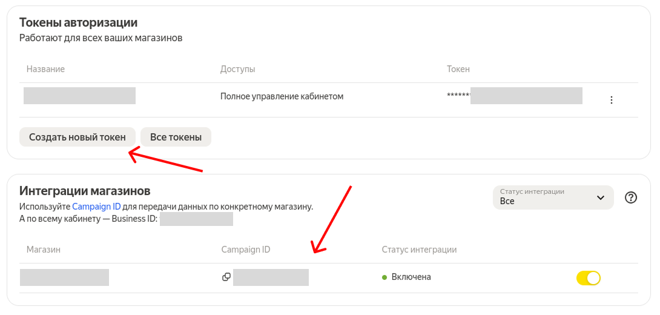Open the three-dot menu for the token row
Viewport: 660px width, 315px height.
[611, 100]
